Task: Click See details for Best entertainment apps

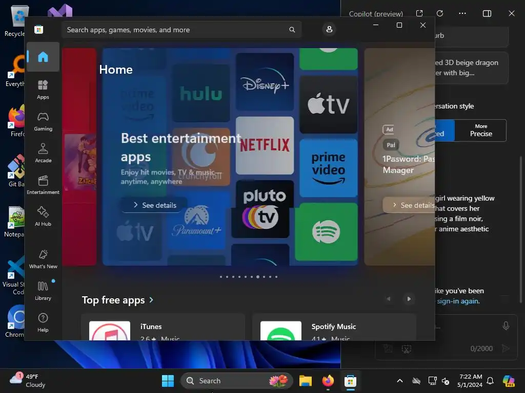Action: pyautogui.click(x=154, y=205)
